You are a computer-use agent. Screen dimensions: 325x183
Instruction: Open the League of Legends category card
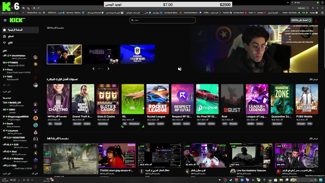pyautogui.click(x=257, y=99)
